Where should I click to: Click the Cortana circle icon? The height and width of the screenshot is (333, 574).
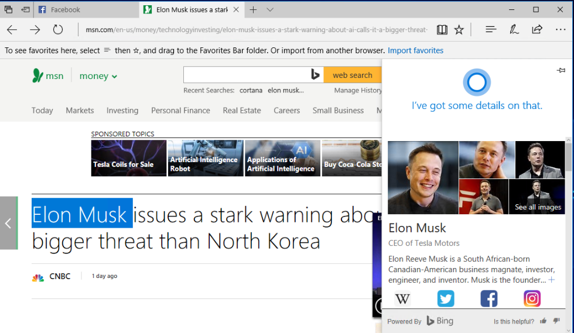point(477,83)
